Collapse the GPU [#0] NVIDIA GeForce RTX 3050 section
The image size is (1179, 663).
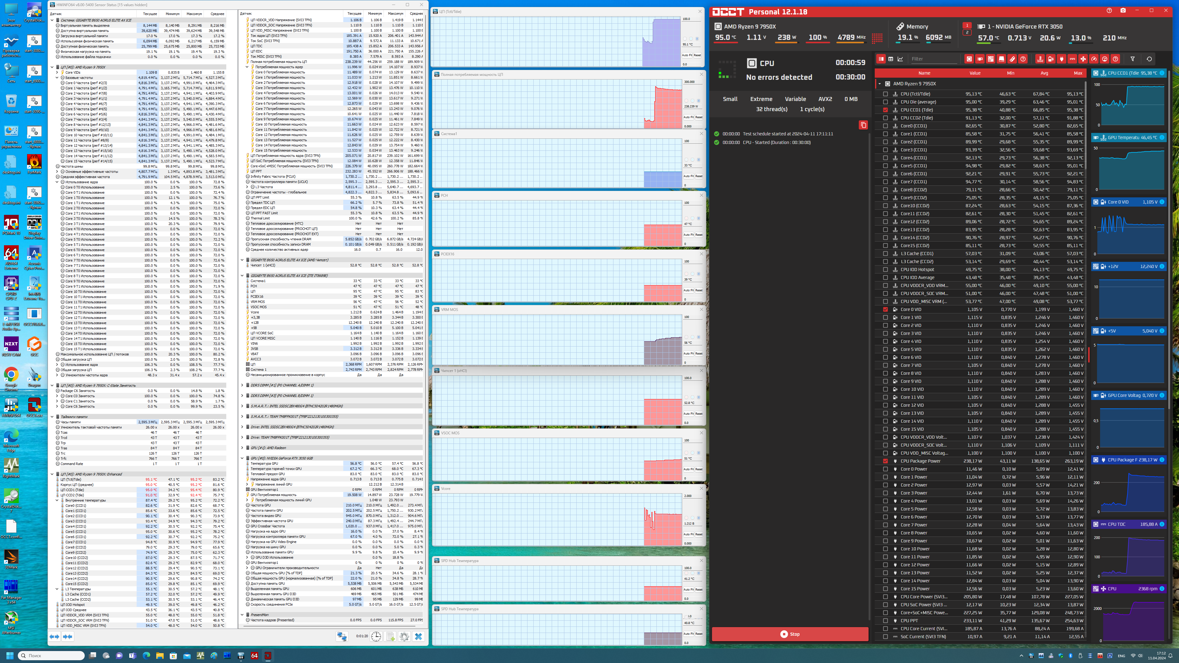tap(242, 458)
